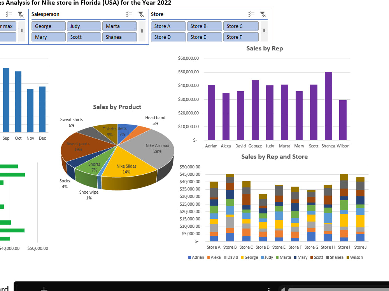Filter by Store C in the slicer
This screenshot has height=291, width=389.
coord(241,26)
